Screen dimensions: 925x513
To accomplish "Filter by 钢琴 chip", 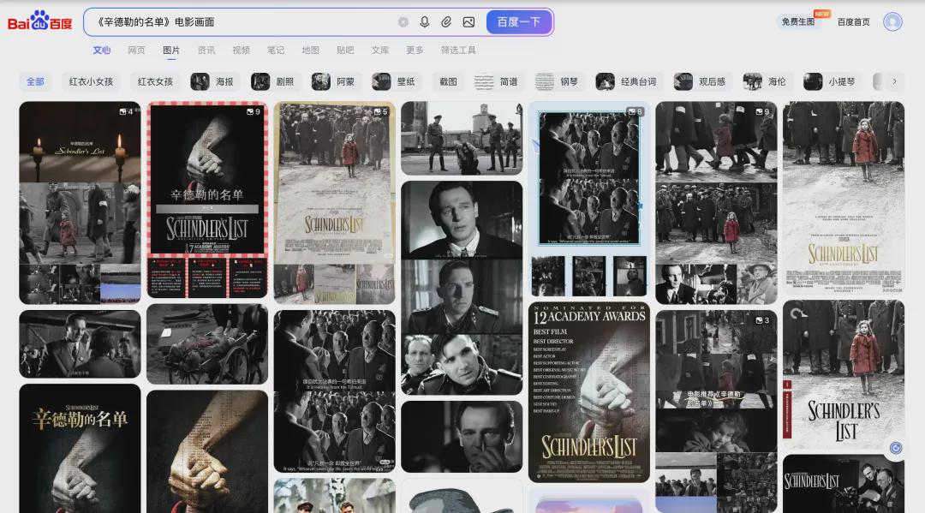I will pos(558,81).
